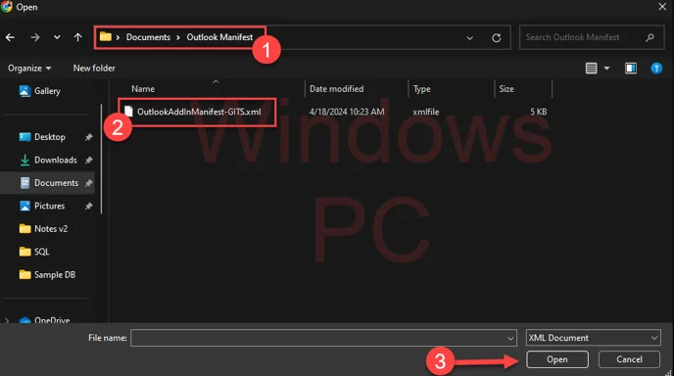
Task: Sort by Size column header
Action: (505, 89)
